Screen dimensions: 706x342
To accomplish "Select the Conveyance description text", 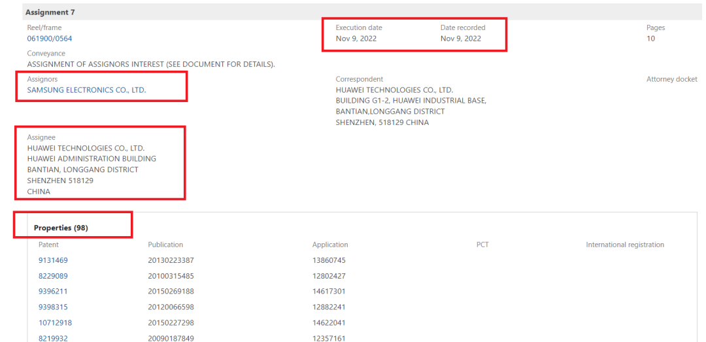I will (x=151, y=65).
